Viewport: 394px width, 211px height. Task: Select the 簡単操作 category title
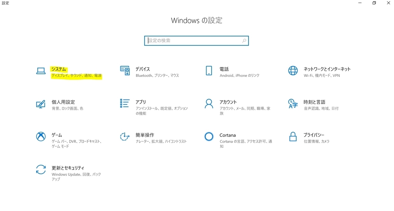[x=145, y=135]
